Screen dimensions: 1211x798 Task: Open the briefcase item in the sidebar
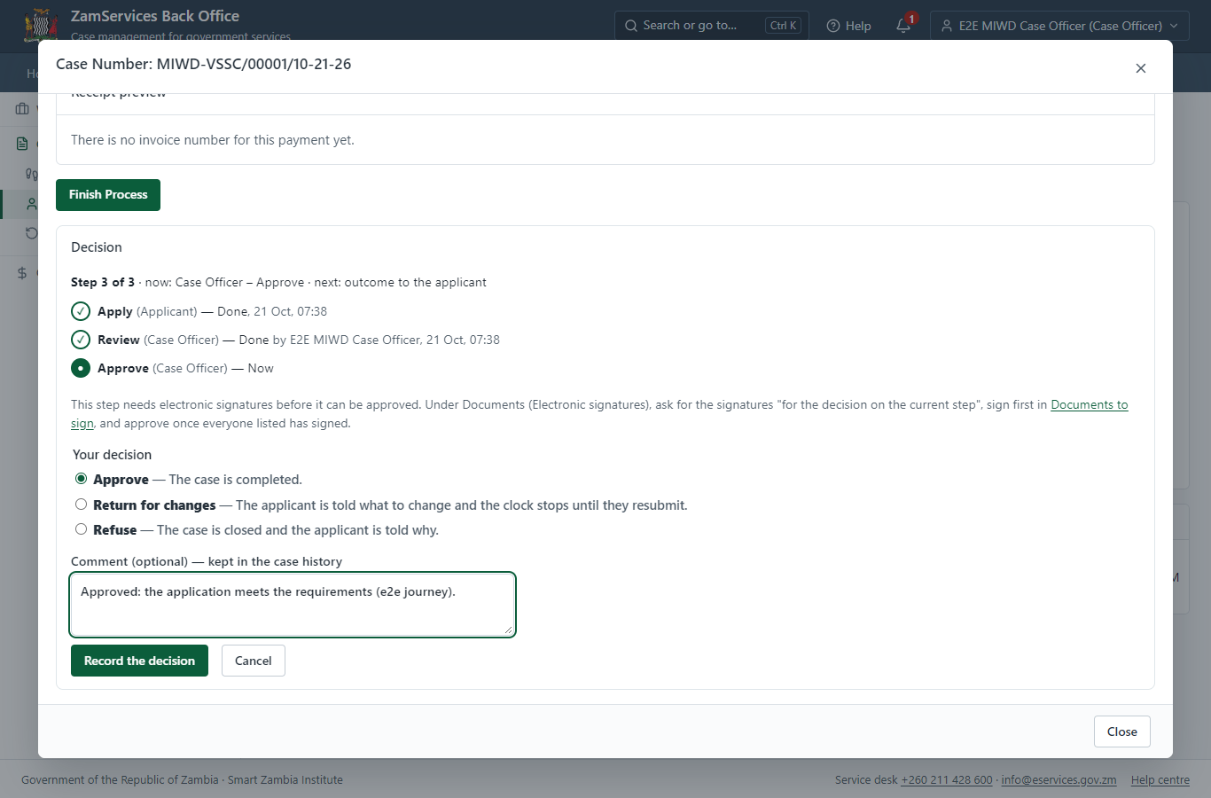[x=22, y=109]
